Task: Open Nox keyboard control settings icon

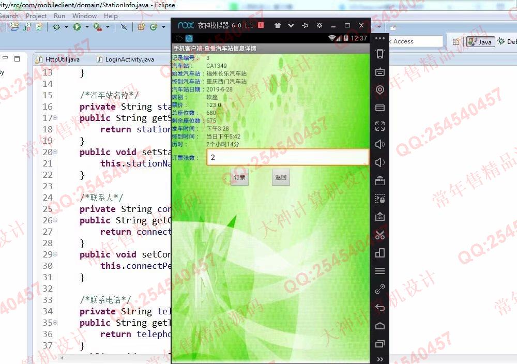Action: coord(380,71)
